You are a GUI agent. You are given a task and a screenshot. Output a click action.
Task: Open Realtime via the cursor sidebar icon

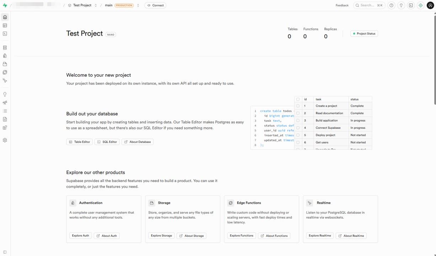point(5,81)
